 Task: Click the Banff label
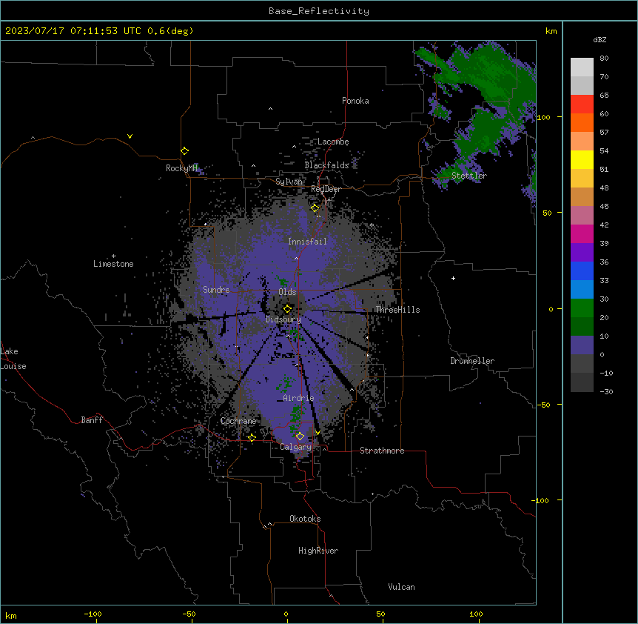[x=92, y=420]
